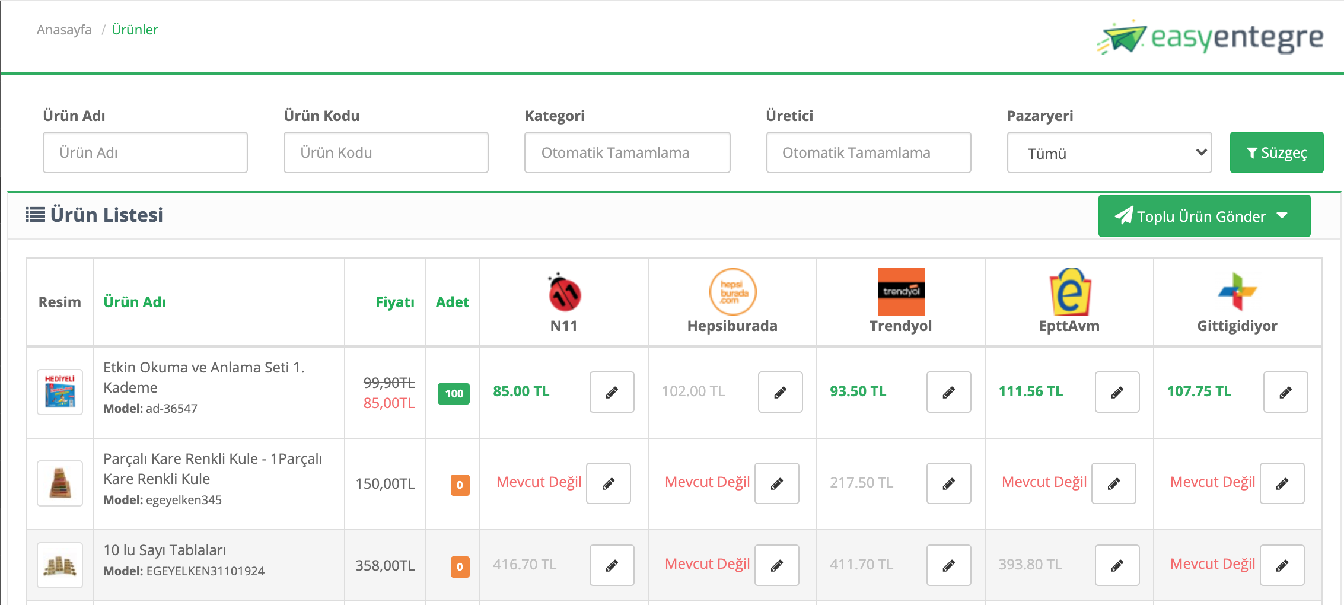The width and height of the screenshot is (1344, 605).
Task: Click the Gittigidiyor logo in header
Action: pos(1237,291)
